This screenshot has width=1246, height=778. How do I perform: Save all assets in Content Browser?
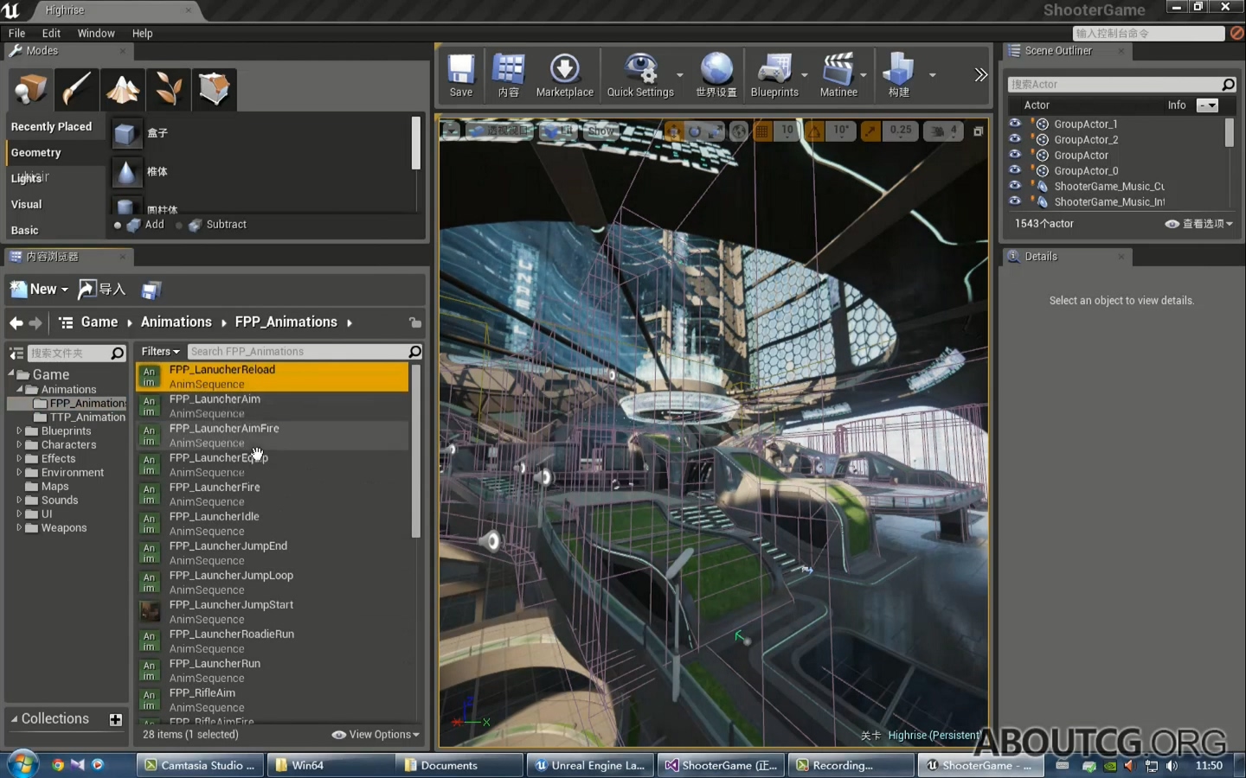click(151, 290)
